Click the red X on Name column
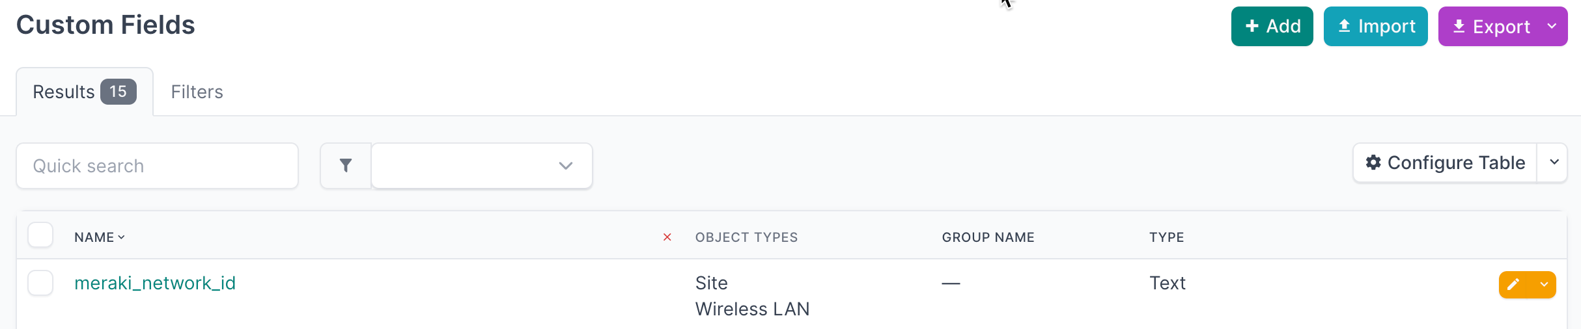Screen dimensions: 1581x329 coord(667,237)
